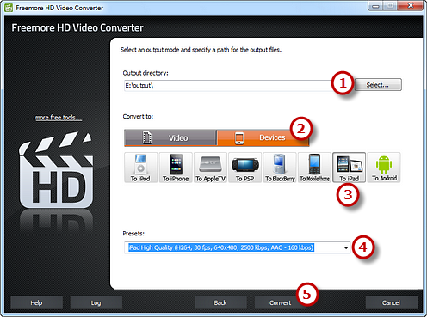
Task: Close the Freemore HD Video Converter window
Action: [x=411, y=6]
